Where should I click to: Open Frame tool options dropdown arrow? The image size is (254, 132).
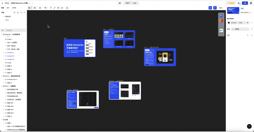tap(37, 8)
